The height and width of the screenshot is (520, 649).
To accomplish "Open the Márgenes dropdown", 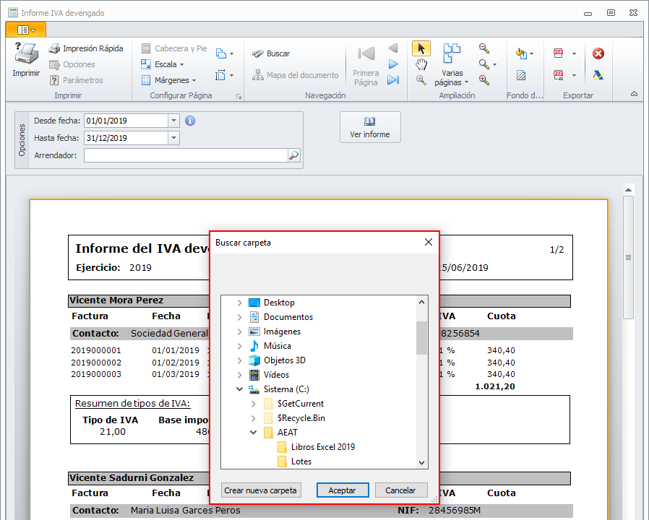I will [168, 80].
